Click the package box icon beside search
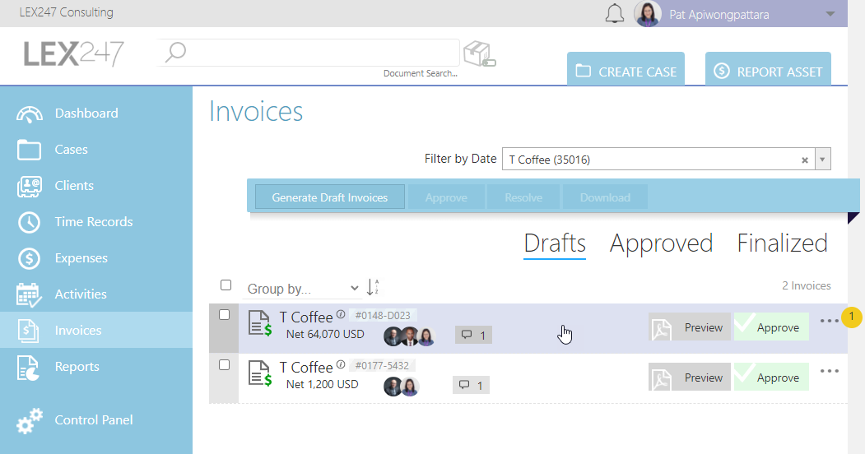865x454 pixels. [x=479, y=54]
